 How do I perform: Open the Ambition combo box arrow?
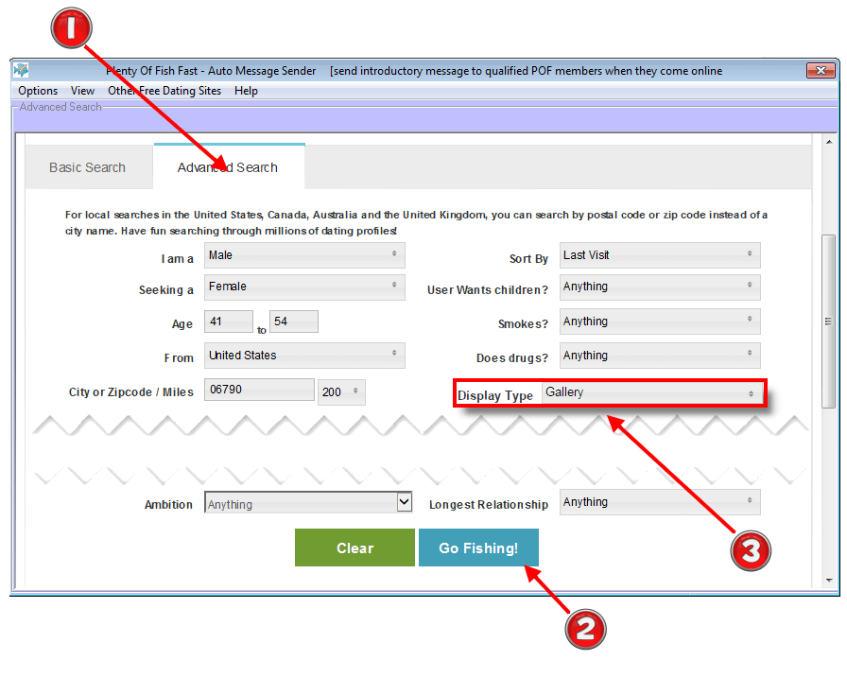tap(404, 502)
